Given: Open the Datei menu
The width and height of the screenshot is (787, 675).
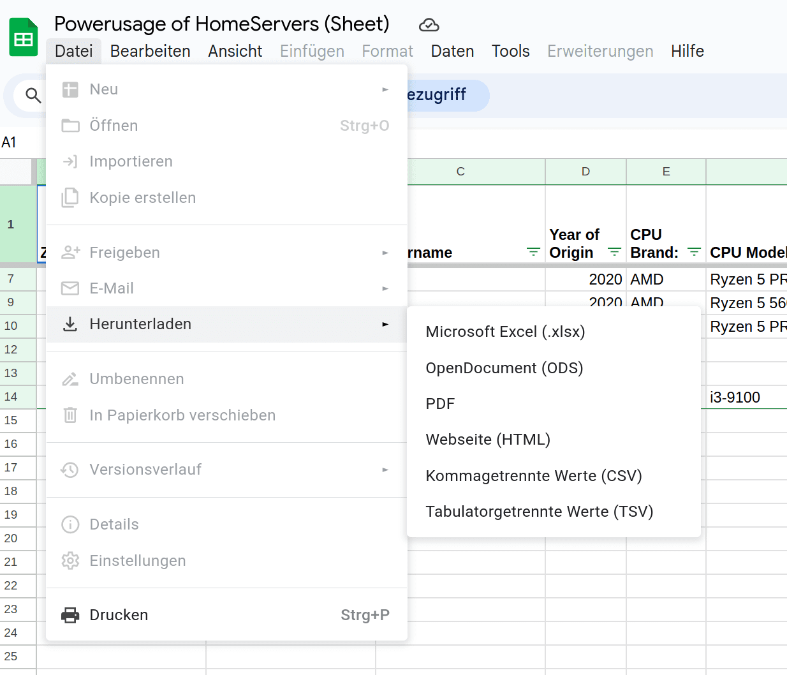Looking at the screenshot, I should pyautogui.click(x=74, y=51).
